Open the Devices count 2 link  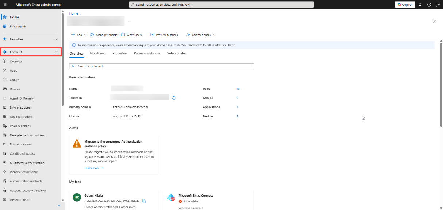click(237, 116)
